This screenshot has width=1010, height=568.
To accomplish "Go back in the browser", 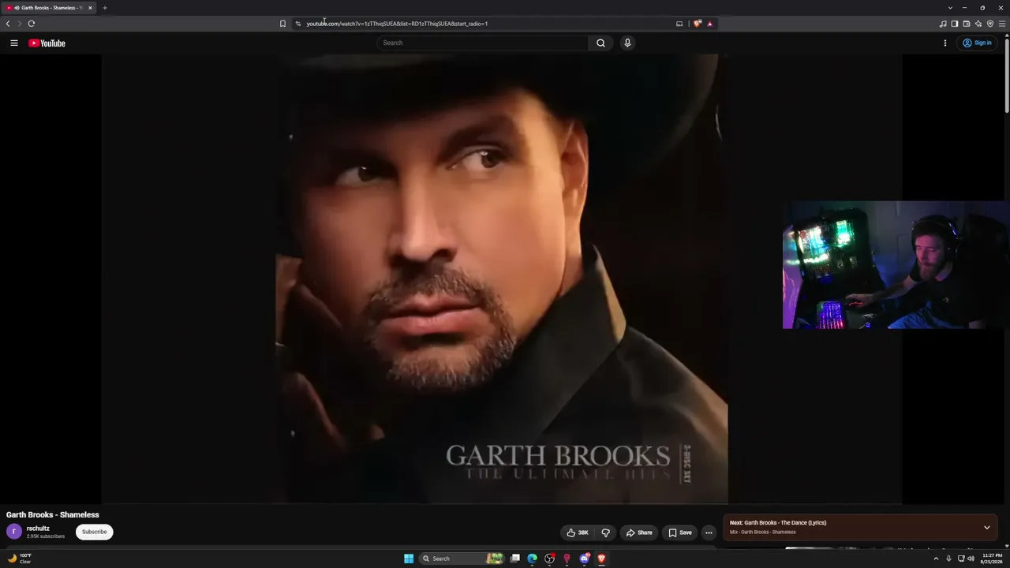I will click(x=8, y=24).
